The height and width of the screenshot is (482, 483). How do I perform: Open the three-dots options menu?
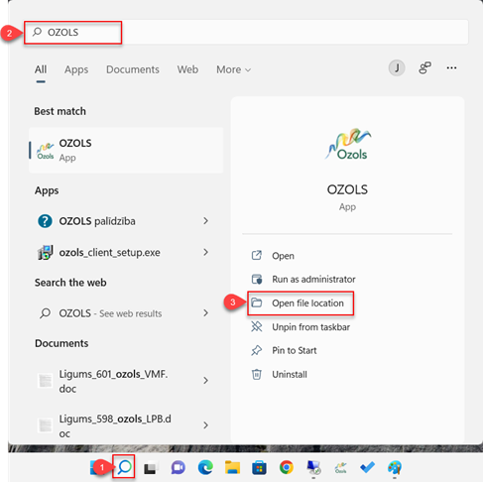tap(451, 68)
